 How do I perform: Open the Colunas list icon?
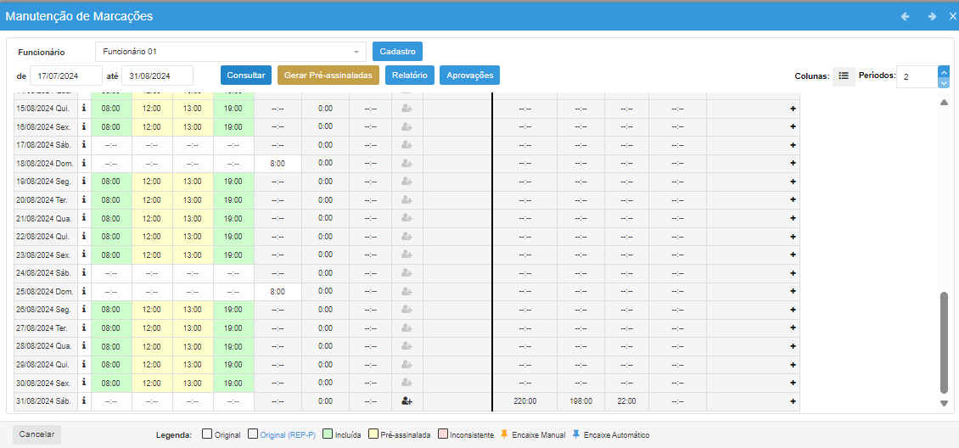(844, 76)
